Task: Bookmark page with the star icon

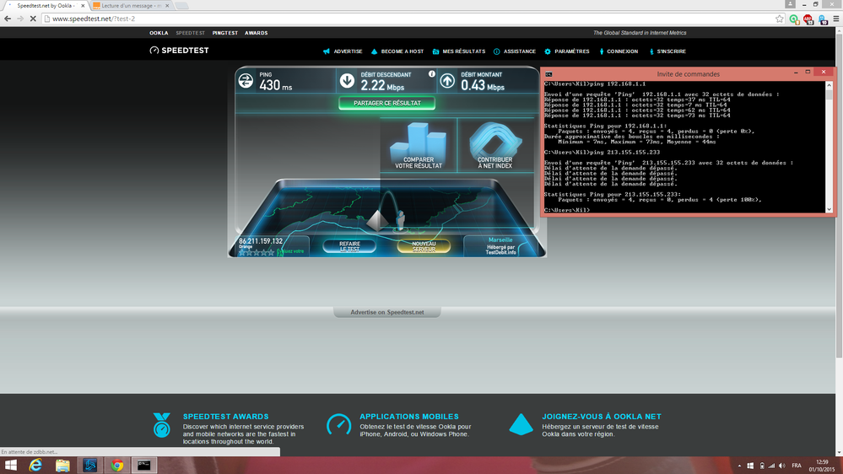Action: (x=780, y=19)
